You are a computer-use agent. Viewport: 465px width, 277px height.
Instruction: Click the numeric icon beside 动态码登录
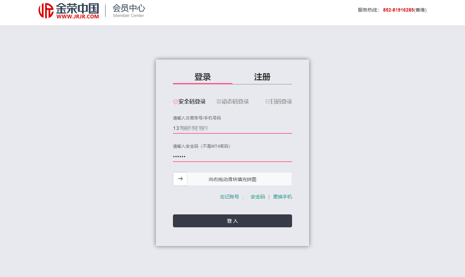pos(219,101)
